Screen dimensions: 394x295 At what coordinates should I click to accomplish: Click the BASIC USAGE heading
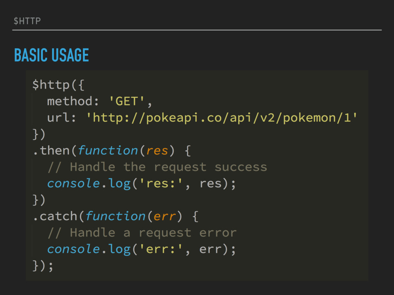52,55
